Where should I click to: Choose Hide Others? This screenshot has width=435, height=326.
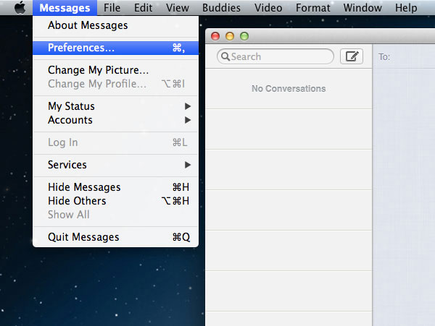click(115, 201)
